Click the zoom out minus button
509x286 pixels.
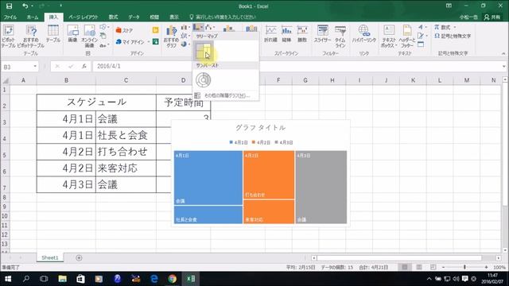click(443, 267)
